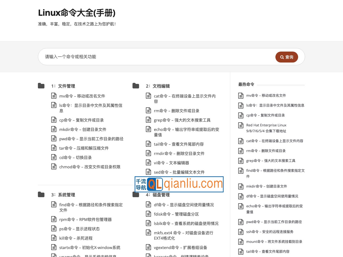Click the site title Linux命令大全(手册)

pyautogui.click(x=77, y=13)
